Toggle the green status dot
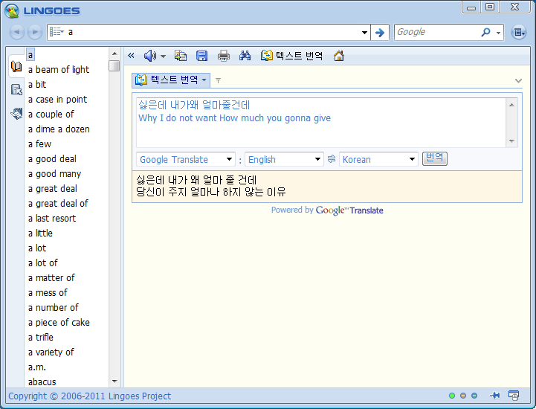Screen dimensions: 536x409 coord(452,396)
